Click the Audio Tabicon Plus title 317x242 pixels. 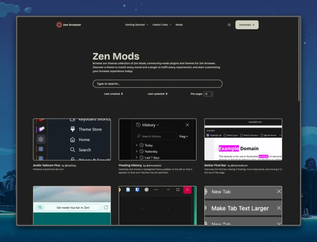click(x=46, y=165)
